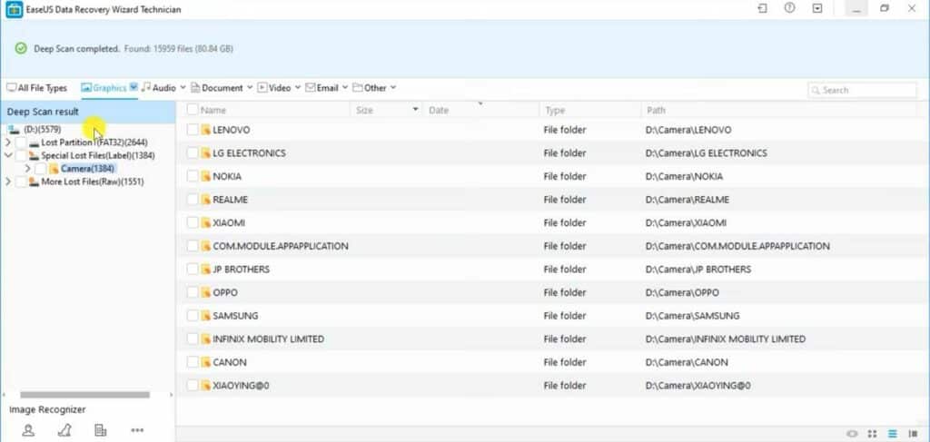This screenshot has width=930, height=442.
Task: Click the SAMSUNG folder icon
Action: [x=206, y=316]
